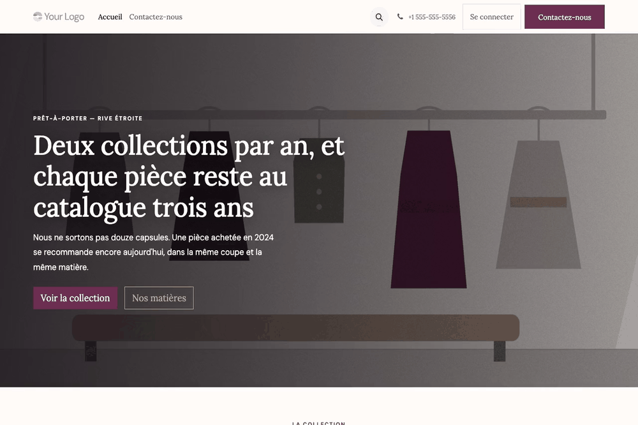Screen dimensions: 638x425
Task: Click the PRÊT-À-PORTER — RIVE ÉTROITE label
Action: click(88, 119)
